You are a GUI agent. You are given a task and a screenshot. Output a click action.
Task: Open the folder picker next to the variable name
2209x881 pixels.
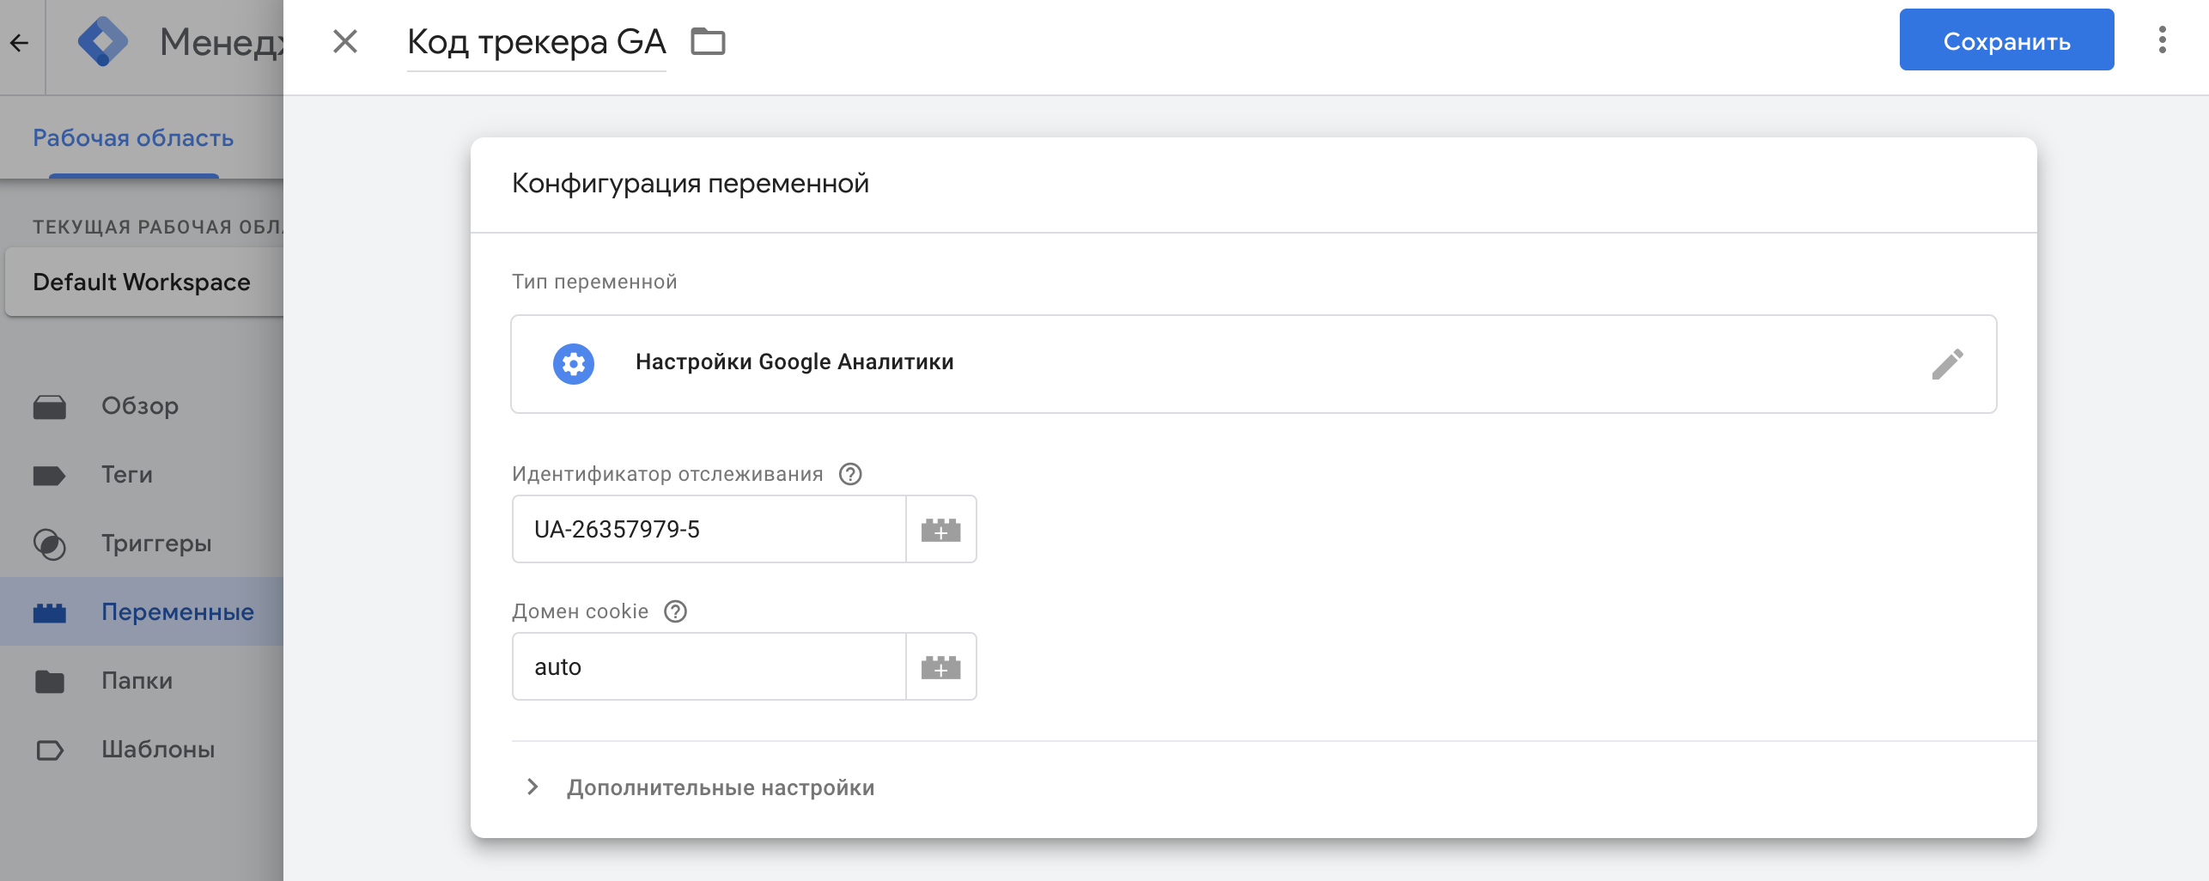pos(708,41)
